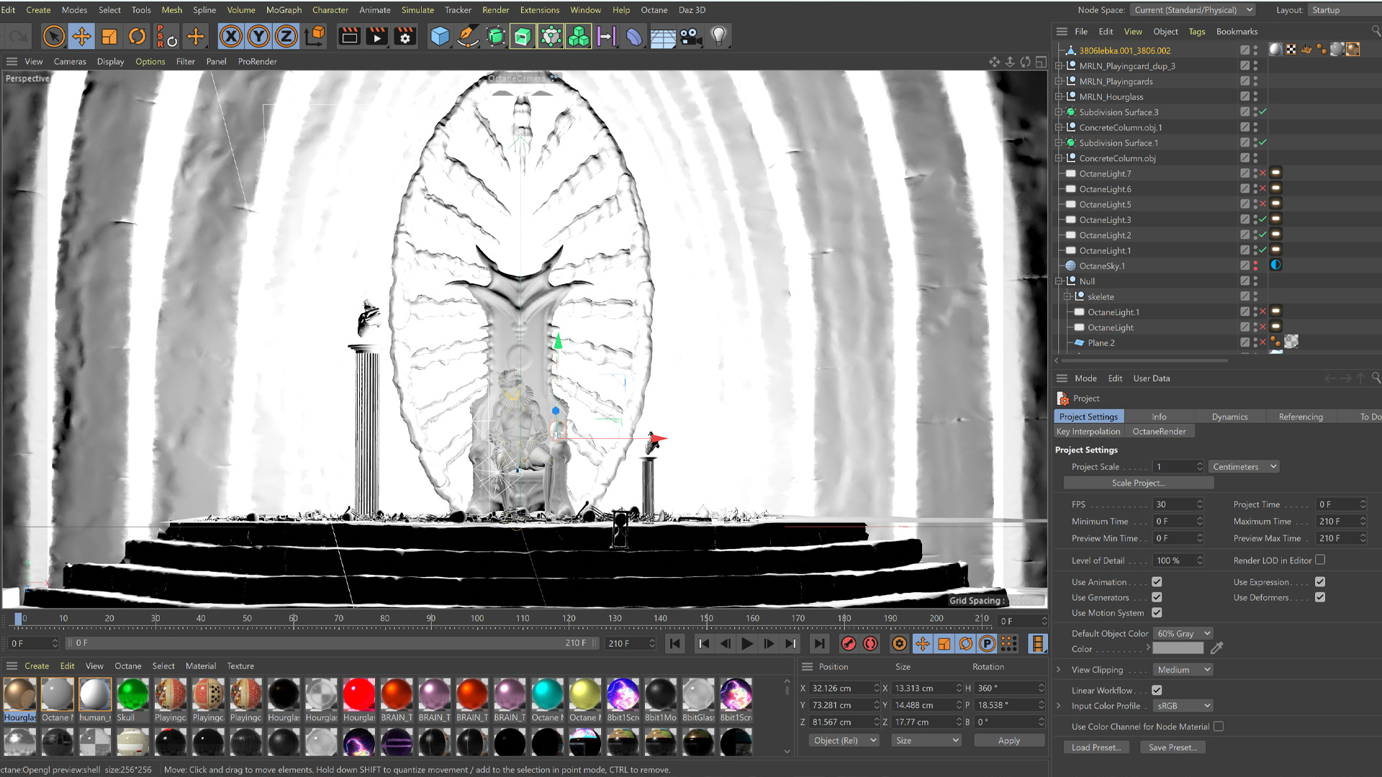Select the Scale tool
The width and height of the screenshot is (1382, 777).
pos(109,36)
